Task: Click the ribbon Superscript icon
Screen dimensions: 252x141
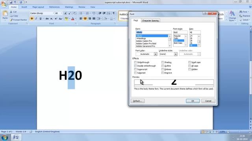Action: pyautogui.click(x=56, y=19)
